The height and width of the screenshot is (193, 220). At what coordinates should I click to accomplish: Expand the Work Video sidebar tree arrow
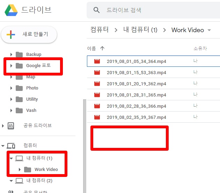tap(20, 170)
